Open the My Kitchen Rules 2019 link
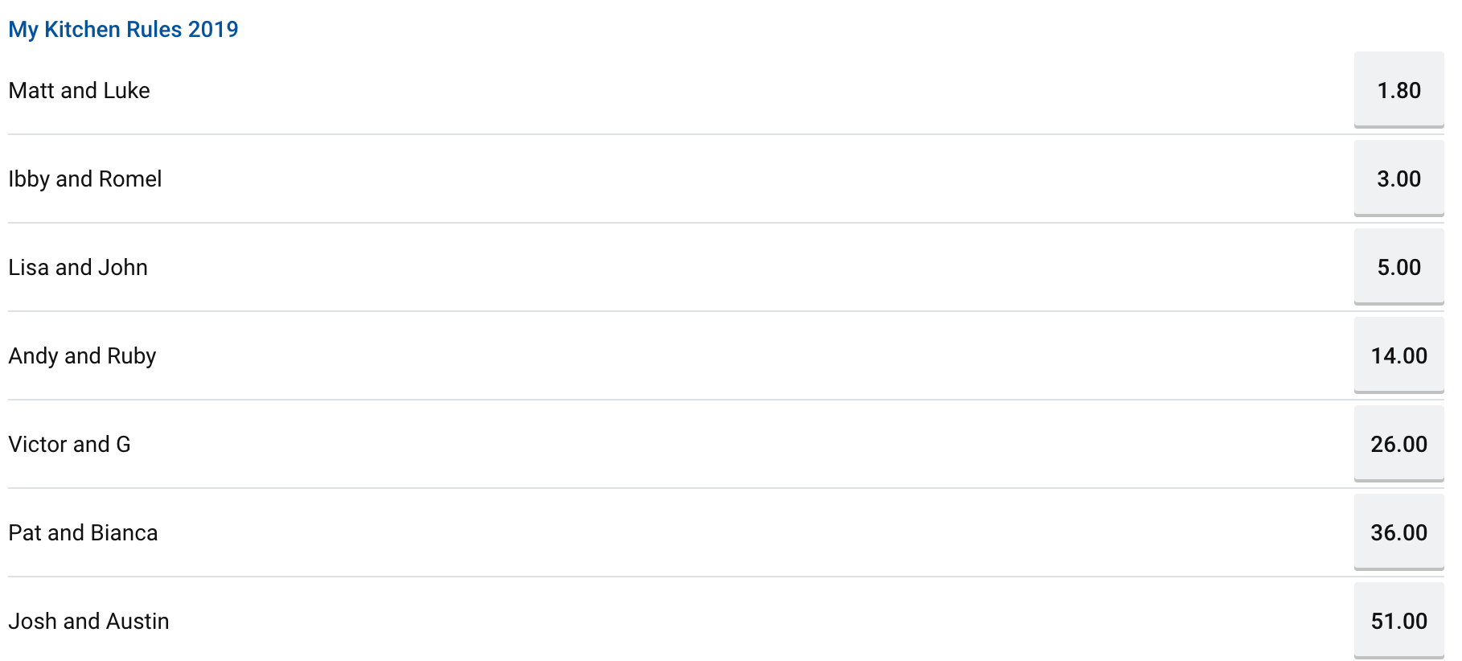 click(x=123, y=30)
